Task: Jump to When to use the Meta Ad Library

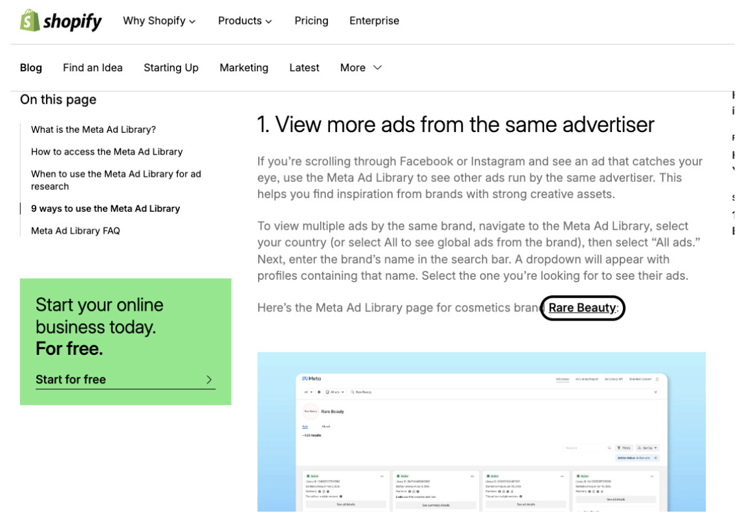Action: [x=116, y=180]
